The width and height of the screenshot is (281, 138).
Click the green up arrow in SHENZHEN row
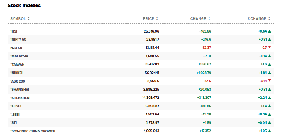[x=269, y=98]
